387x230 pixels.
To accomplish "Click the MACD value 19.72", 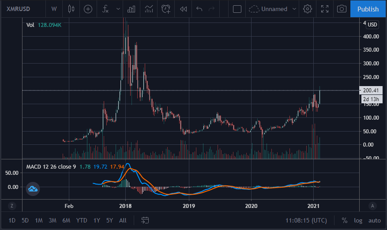I will pyautogui.click(x=100, y=167).
